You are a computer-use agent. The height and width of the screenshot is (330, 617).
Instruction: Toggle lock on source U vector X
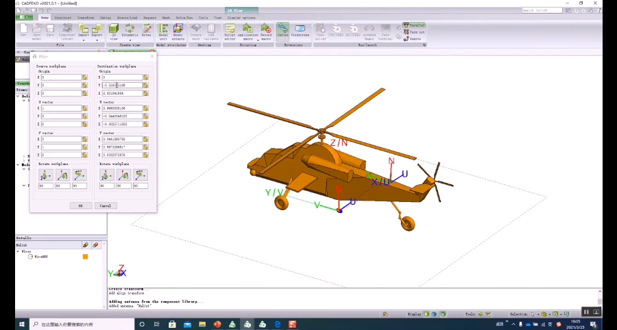point(84,108)
